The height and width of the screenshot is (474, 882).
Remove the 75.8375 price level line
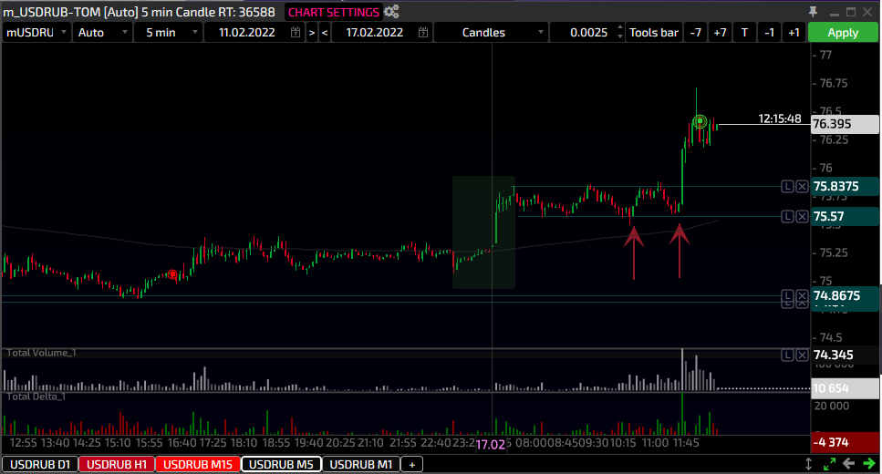click(x=802, y=186)
